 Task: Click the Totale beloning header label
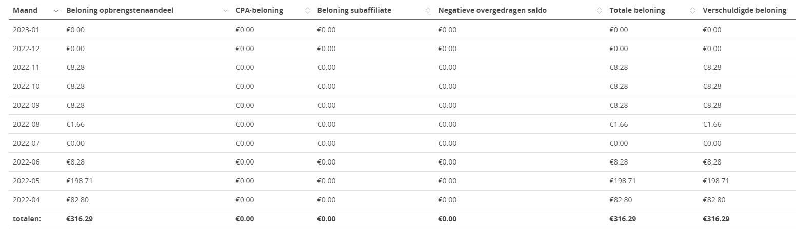[637, 10]
